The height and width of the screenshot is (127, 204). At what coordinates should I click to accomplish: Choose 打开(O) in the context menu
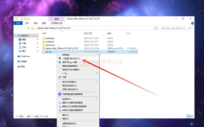pos(66,55)
